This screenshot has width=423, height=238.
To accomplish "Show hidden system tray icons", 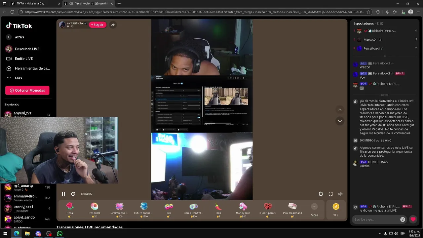I will pyautogui.click(x=380, y=234).
